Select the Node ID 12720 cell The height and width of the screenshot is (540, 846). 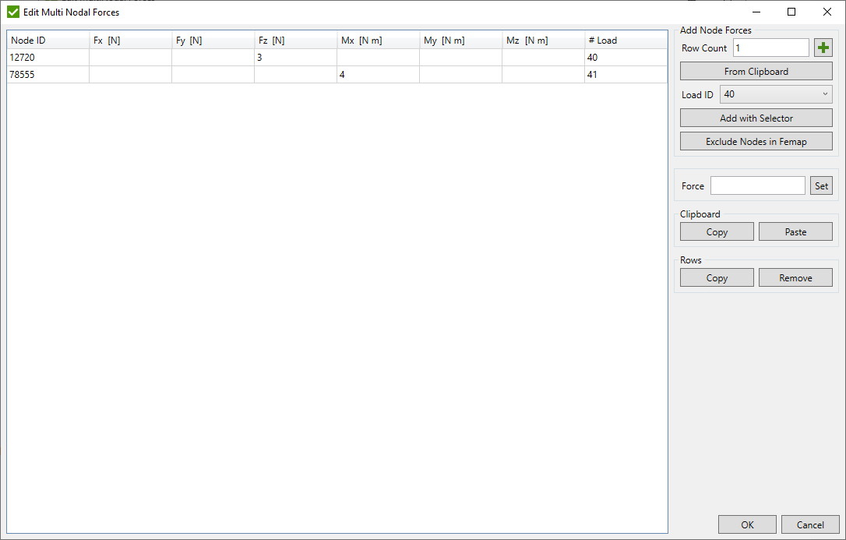tap(48, 58)
